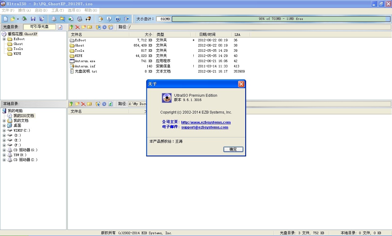Open the 文件(F) menu
This screenshot has width=392, height=236.
pos(8,10)
